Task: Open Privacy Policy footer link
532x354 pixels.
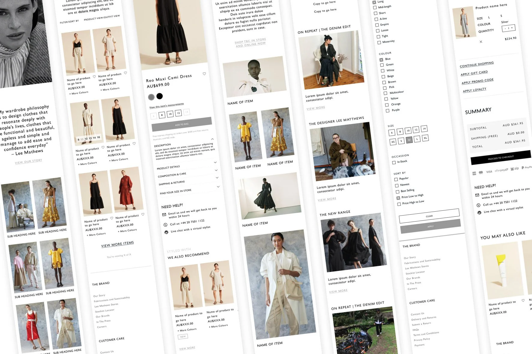Action: 422,339
